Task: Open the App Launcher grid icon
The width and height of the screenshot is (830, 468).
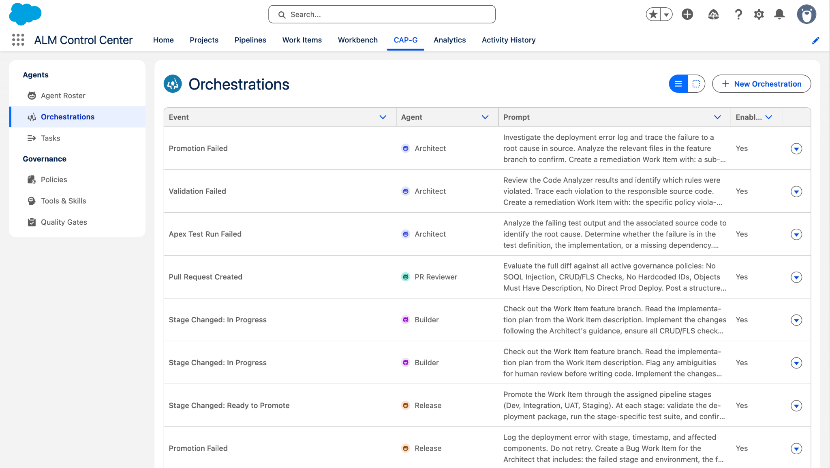Action: pos(18,40)
